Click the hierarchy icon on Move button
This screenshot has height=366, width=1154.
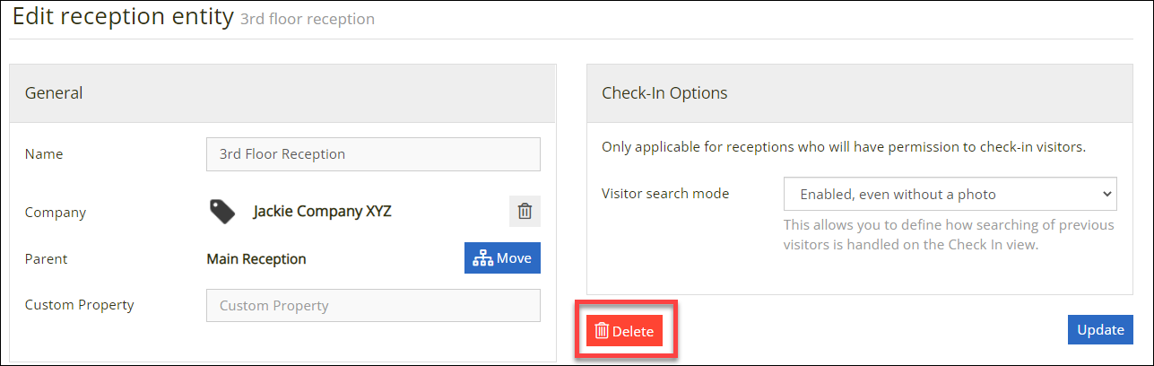[483, 258]
